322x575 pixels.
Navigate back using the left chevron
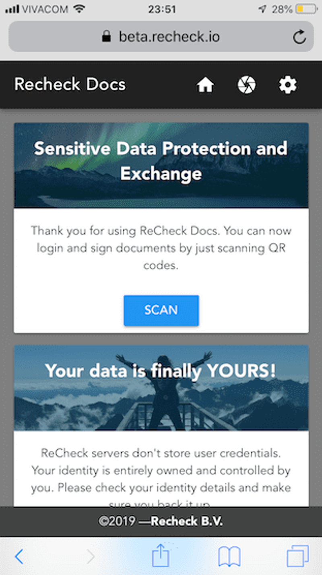coord(19,556)
